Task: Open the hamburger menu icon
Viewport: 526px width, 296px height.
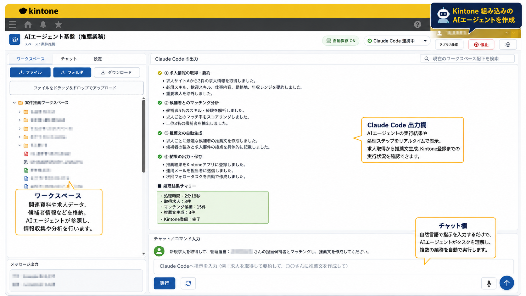Action: [13, 24]
